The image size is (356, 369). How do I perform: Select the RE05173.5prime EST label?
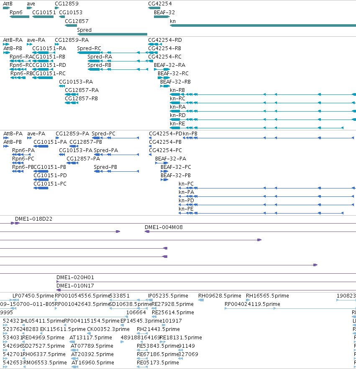click(x=158, y=363)
